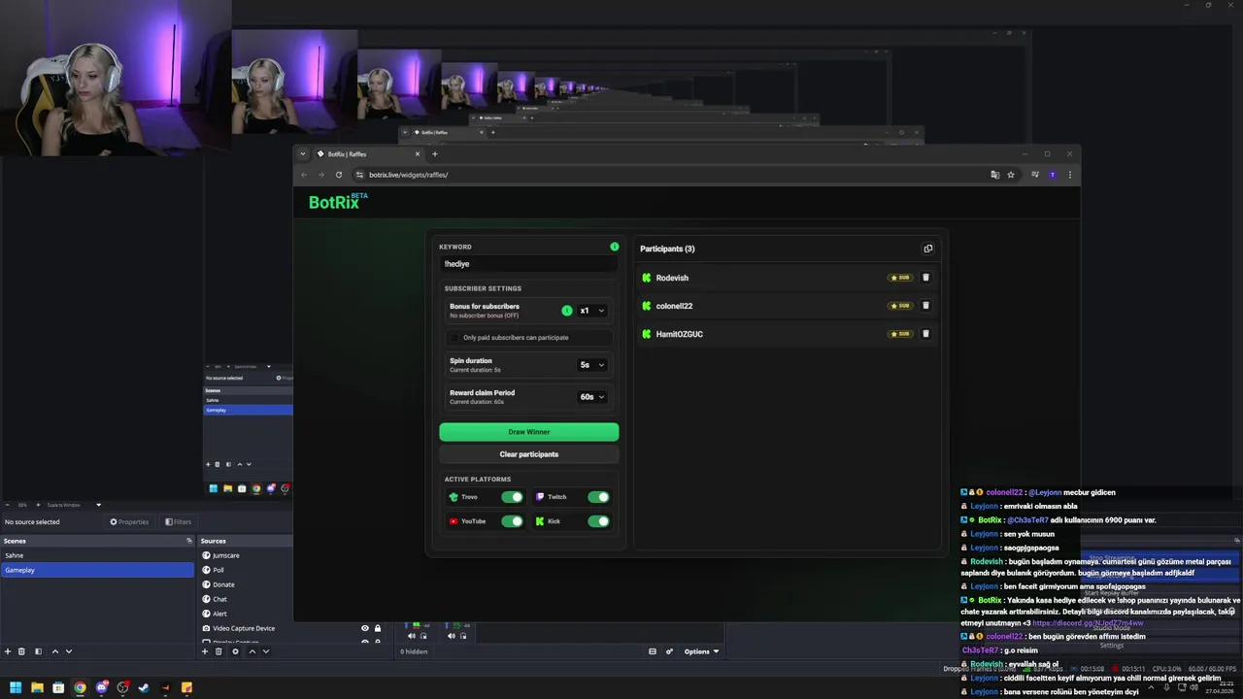1243x699 pixels.
Task: Go back in the Chrome browser
Action: [x=304, y=175]
